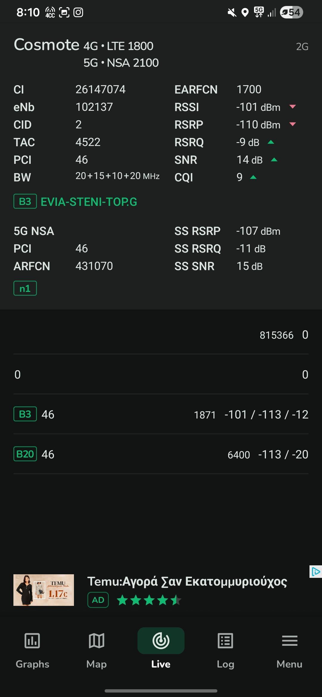Image resolution: width=322 pixels, height=697 pixels.
Task: Select the B20 neighbor cell badge
Action: coord(25,454)
